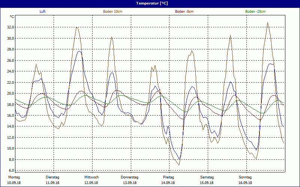Click the '28,0' y-axis value
The height and width of the screenshot is (187, 300).
(x=10, y=49)
